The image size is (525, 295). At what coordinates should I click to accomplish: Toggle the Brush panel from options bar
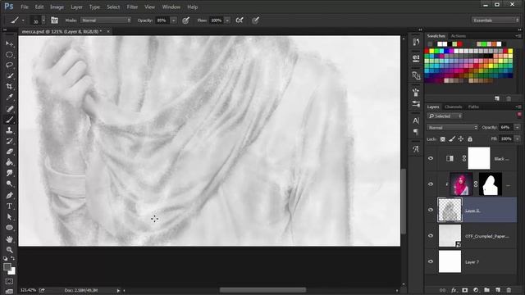pos(54,20)
